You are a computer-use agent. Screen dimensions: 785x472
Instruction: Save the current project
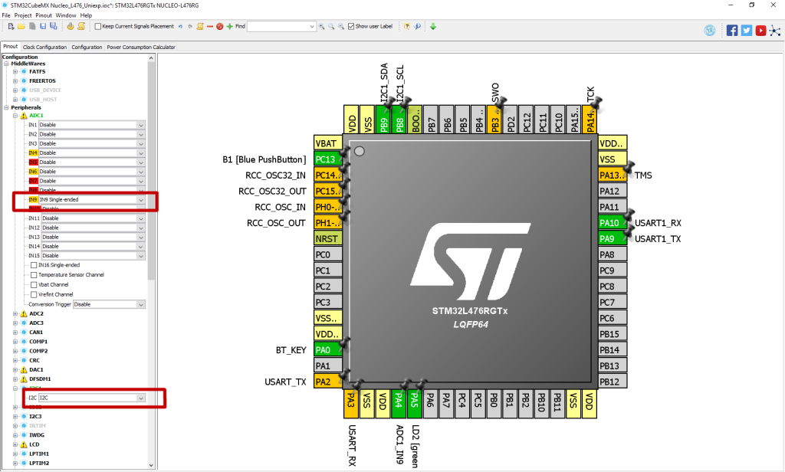pyautogui.click(x=42, y=25)
